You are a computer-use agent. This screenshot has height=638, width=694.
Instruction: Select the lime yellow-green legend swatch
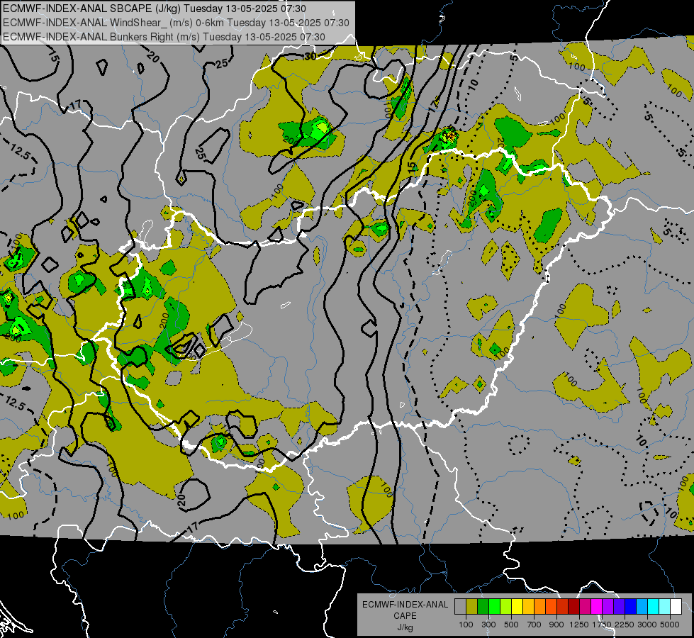506,607
